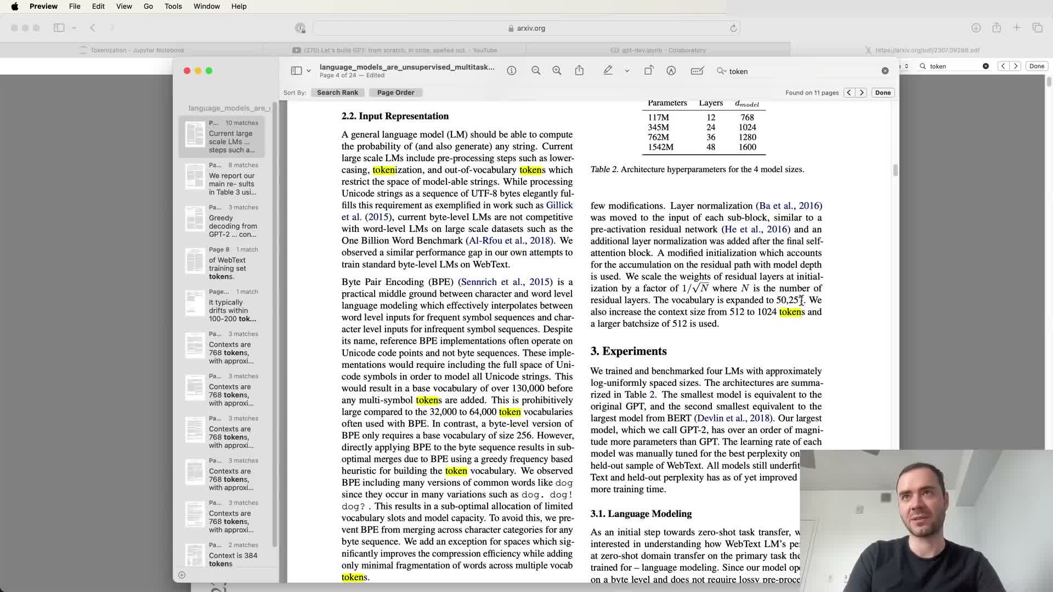1053x592 pixels.
Task: Select the Highlight pen tool
Action: (x=608, y=71)
